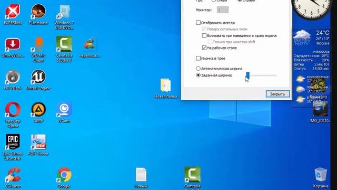The height and width of the screenshot is (190, 337).
Task: Select the Заданная ширина radio button
Action: 198,75
